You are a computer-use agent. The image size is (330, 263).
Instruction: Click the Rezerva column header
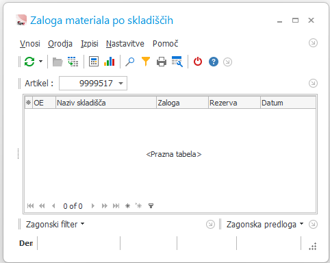pos(234,103)
